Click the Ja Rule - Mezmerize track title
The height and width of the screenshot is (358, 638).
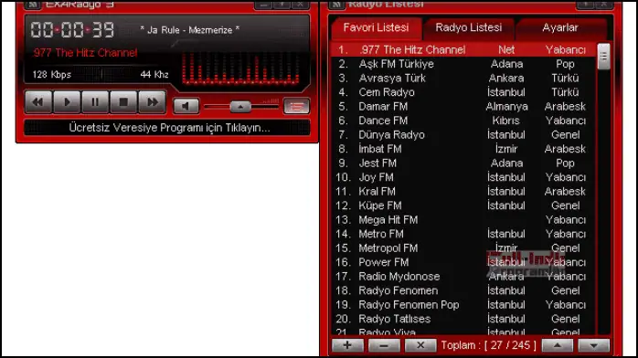[x=189, y=30]
